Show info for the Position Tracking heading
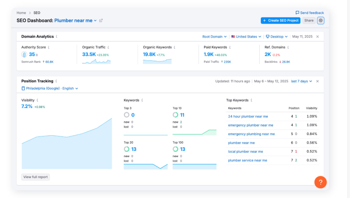The width and height of the screenshot is (350, 198). (x=56, y=81)
